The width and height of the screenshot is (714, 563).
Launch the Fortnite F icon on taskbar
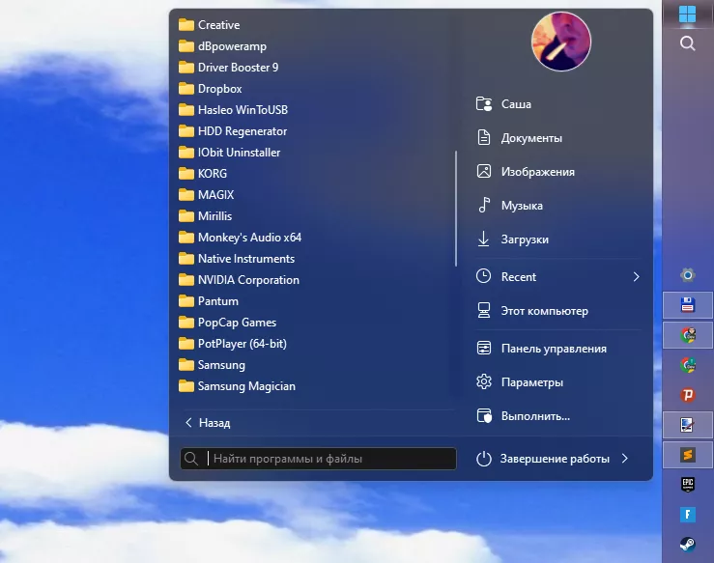pyautogui.click(x=688, y=515)
